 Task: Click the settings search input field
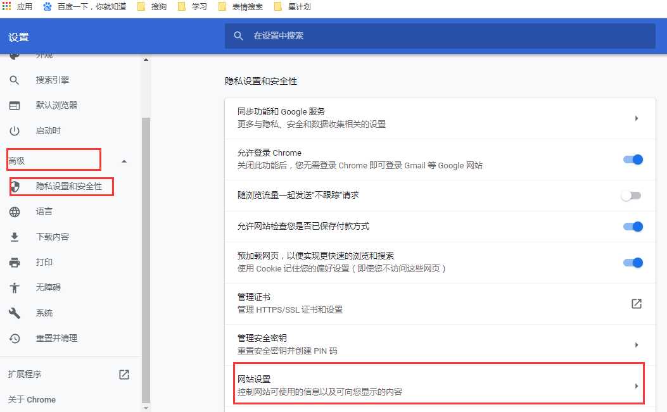pos(437,36)
